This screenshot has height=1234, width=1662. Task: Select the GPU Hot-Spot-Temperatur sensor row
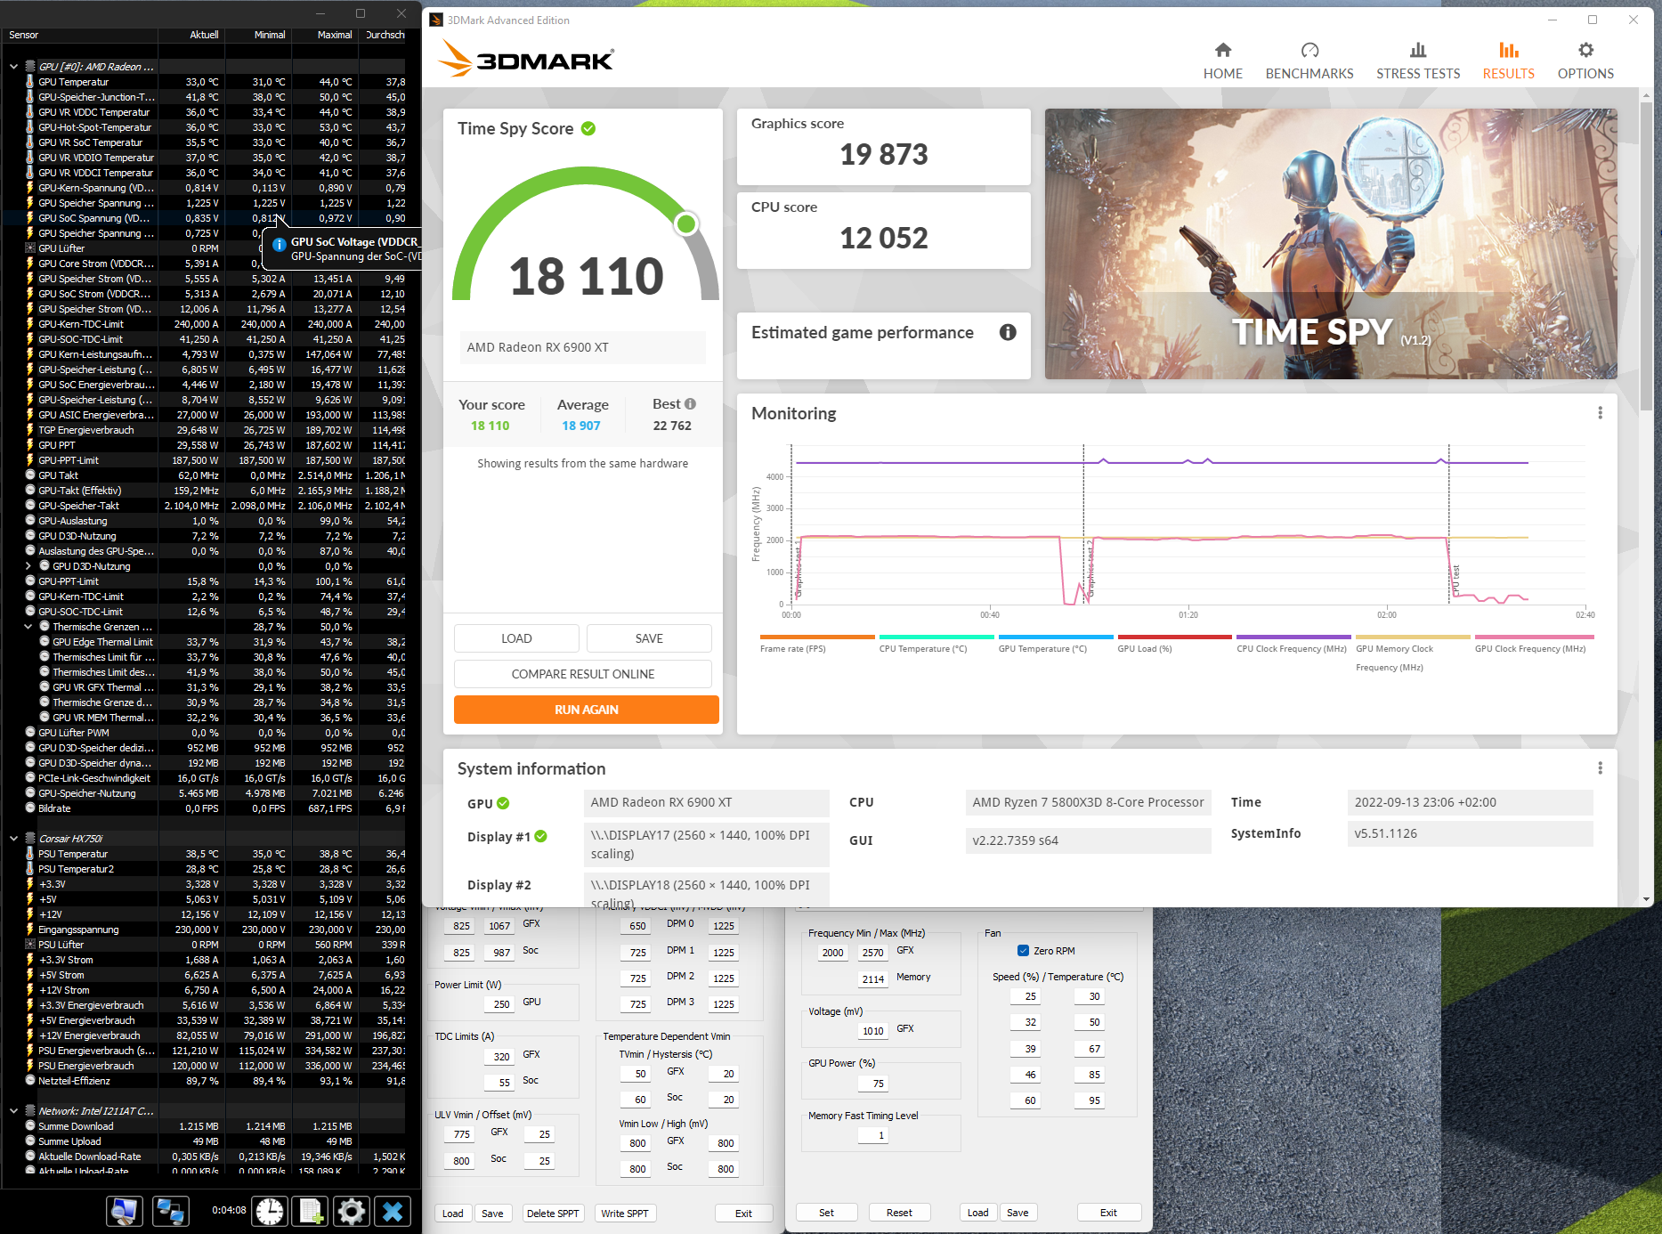click(204, 127)
